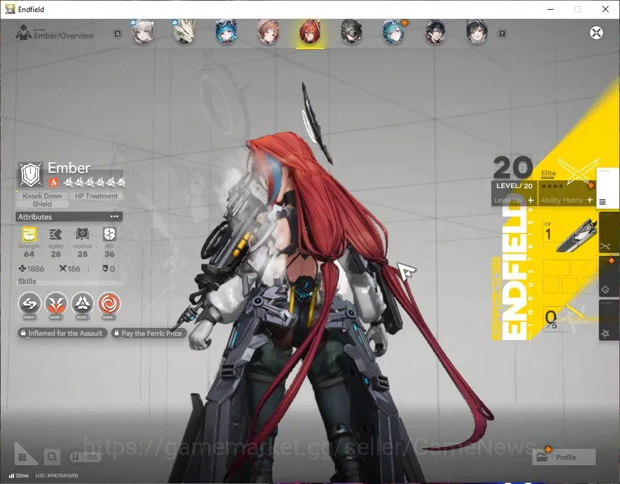
Task: Click the LEVEL/ 20 indicator
Action: pos(514,186)
